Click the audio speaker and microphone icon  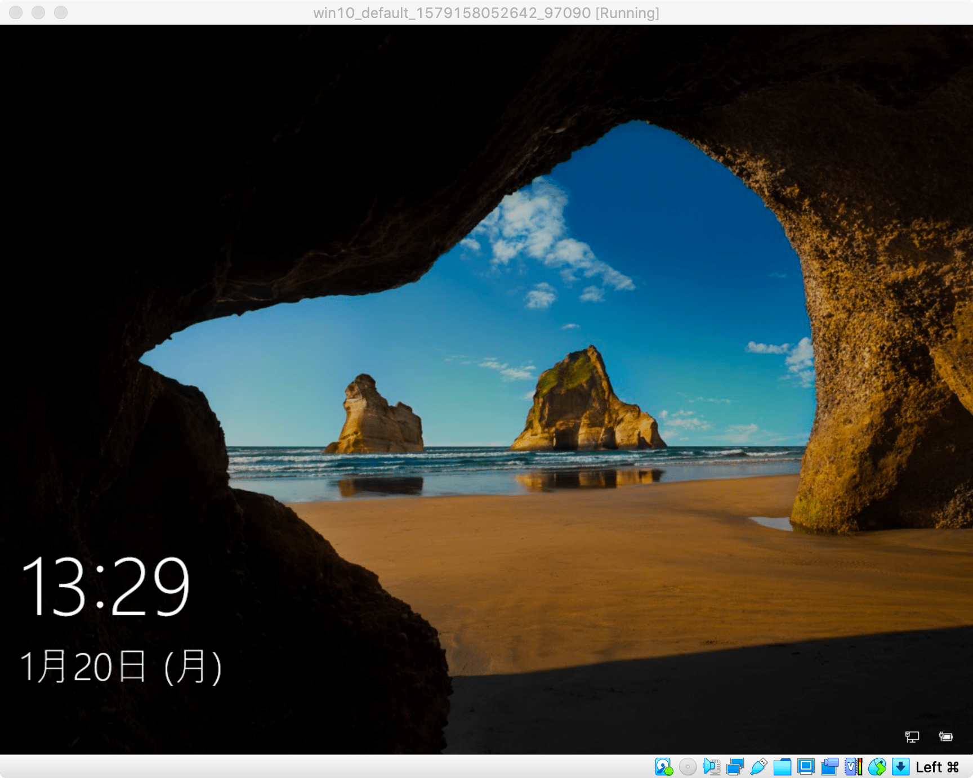pyautogui.click(x=712, y=767)
